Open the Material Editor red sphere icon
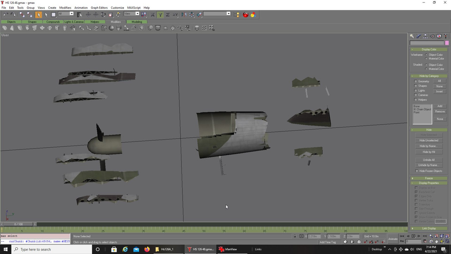The height and width of the screenshot is (254, 451). [x=246, y=14]
